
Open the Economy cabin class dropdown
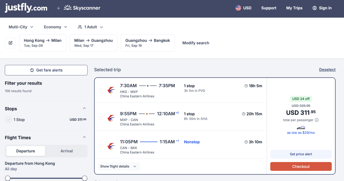click(x=55, y=27)
